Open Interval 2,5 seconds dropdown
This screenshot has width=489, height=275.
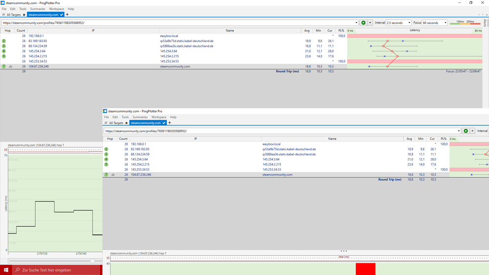click(x=398, y=23)
